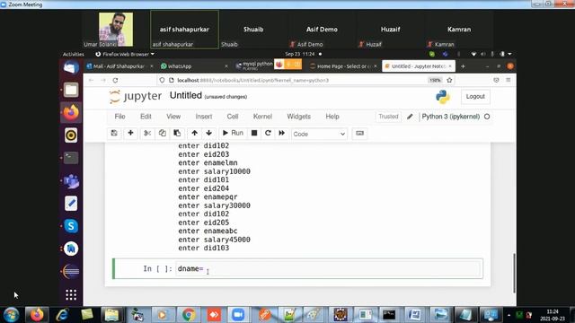The image size is (575, 323).
Task: Move selected cell up arrow
Action: point(194,134)
